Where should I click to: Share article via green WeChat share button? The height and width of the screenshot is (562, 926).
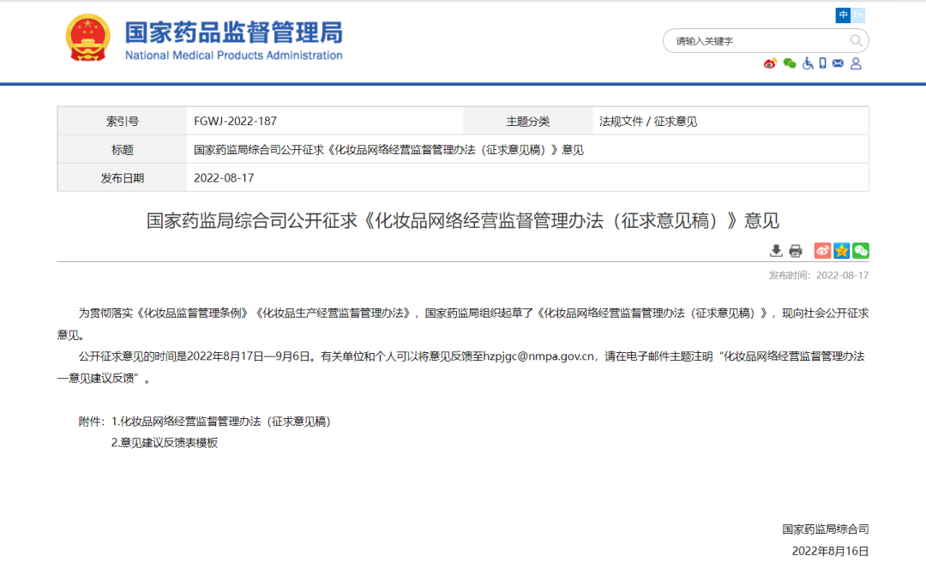pos(861,250)
